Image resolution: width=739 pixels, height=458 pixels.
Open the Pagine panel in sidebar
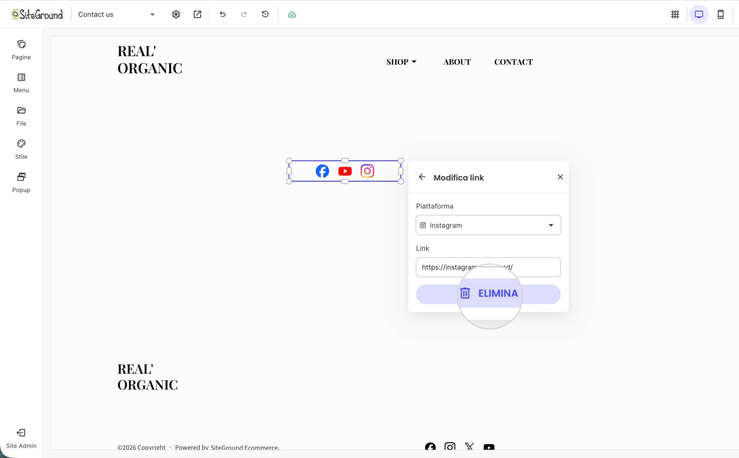point(21,50)
